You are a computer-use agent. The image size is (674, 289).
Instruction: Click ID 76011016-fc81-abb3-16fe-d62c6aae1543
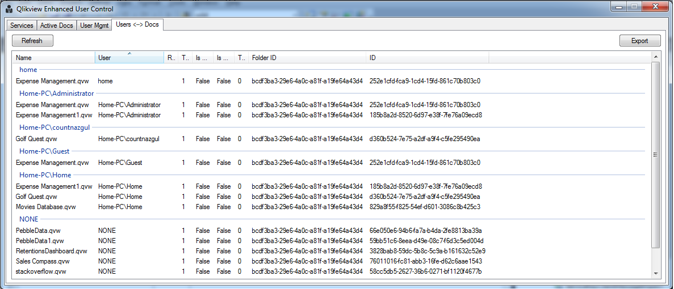click(425, 261)
